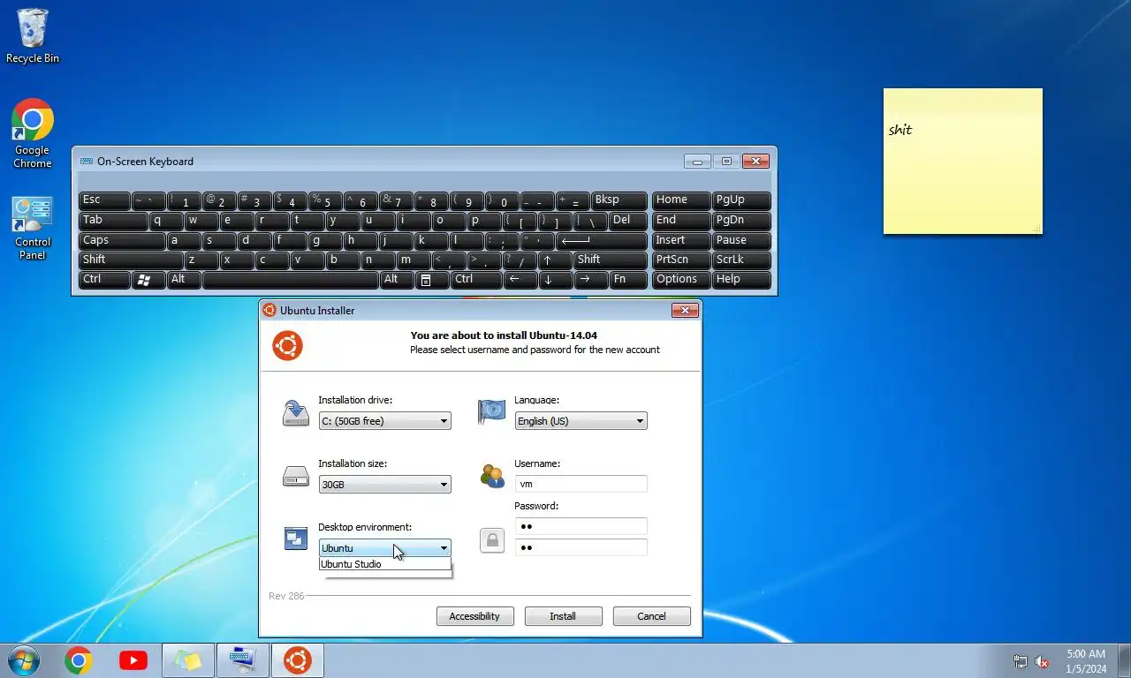Click the Pause key
Viewport: 1131px width, 678px height.
[x=741, y=241]
